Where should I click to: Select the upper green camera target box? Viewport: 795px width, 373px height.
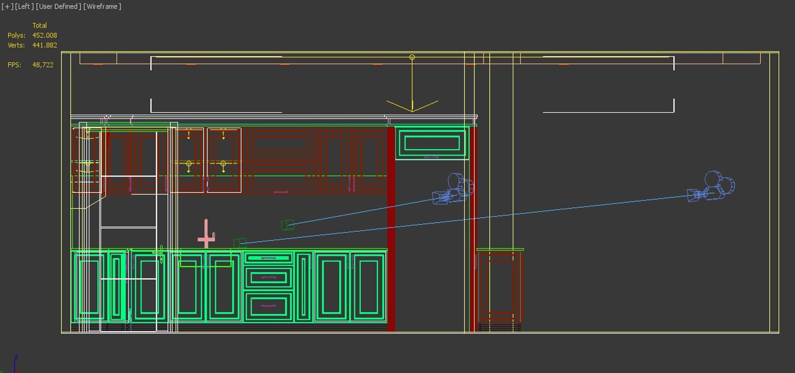(x=287, y=225)
